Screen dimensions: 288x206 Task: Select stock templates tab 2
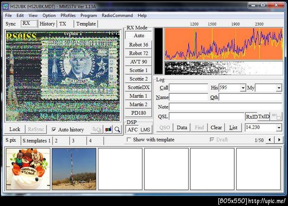pyautogui.click(x=61, y=141)
